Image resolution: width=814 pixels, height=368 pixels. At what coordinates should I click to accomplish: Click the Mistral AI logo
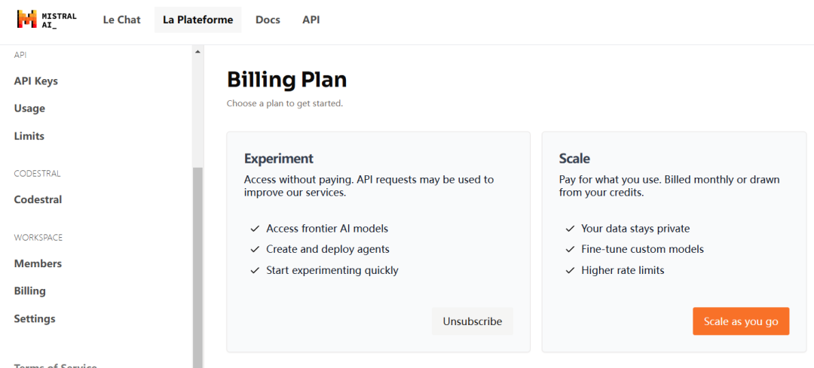(47, 19)
